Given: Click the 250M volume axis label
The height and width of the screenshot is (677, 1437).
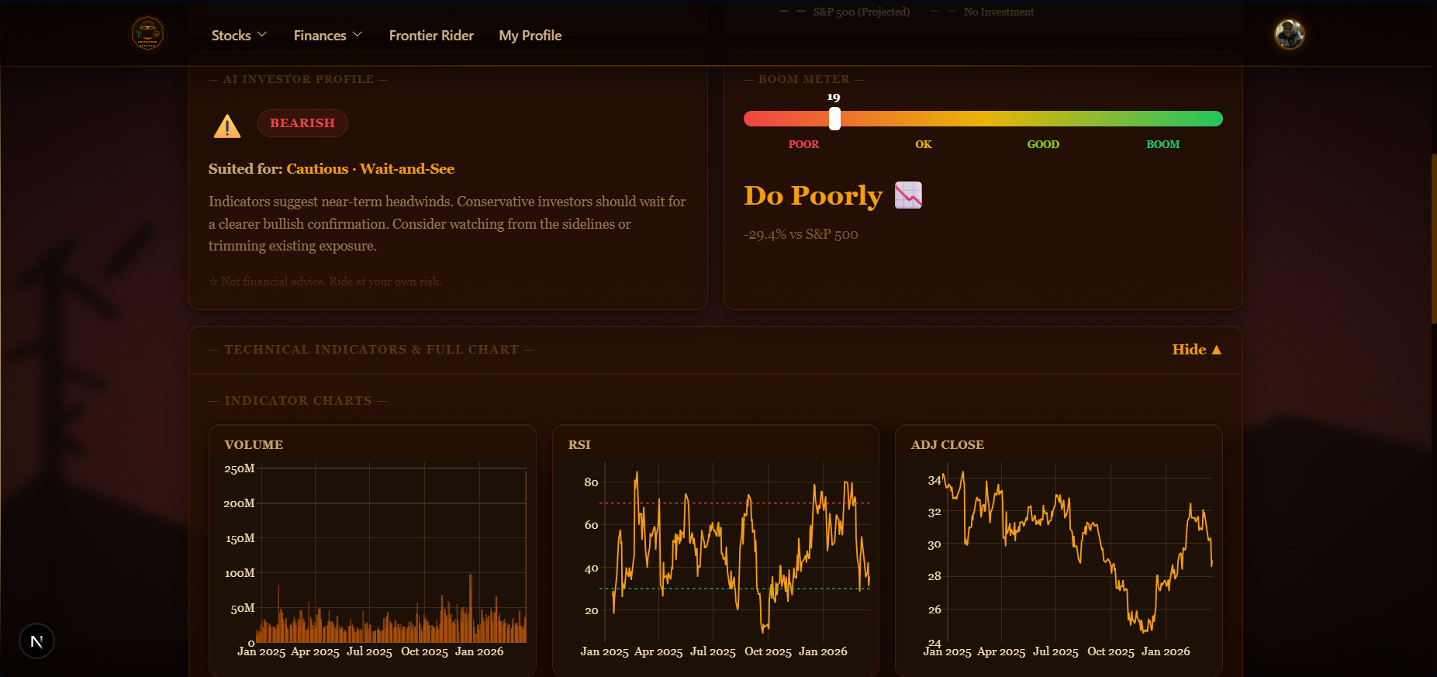Looking at the screenshot, I should pos(239,468).
